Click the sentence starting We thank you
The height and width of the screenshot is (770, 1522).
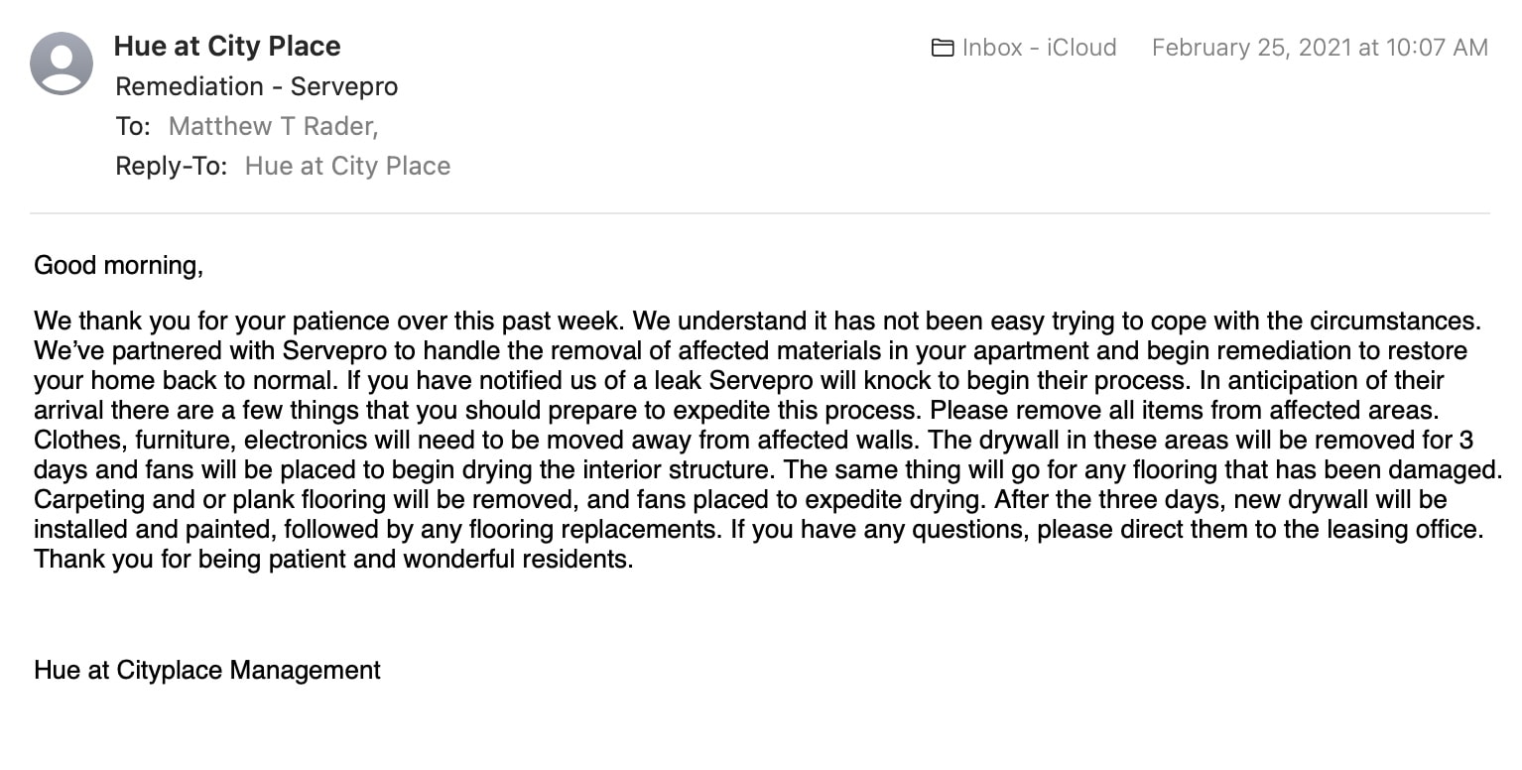click(329, 321)
